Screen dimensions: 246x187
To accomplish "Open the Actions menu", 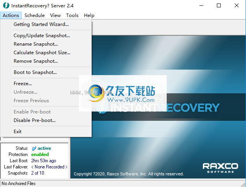I will tap(11, 15).
